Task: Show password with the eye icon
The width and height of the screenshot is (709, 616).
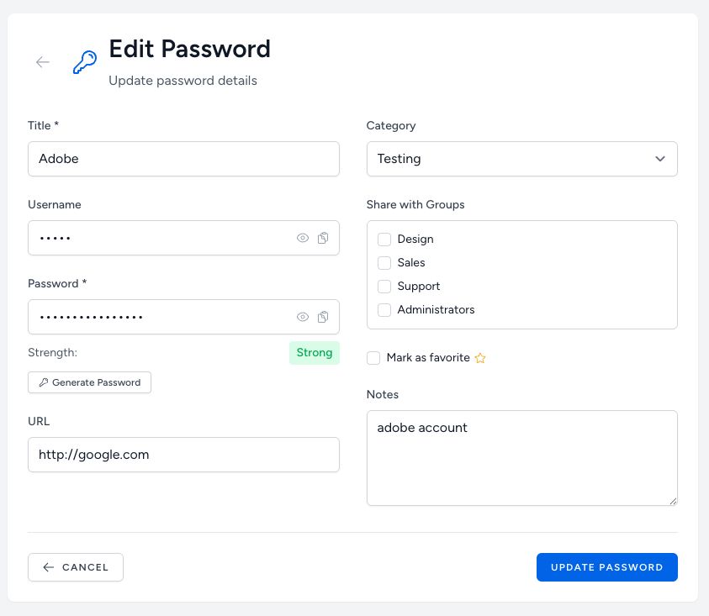Action: point(303,317)
